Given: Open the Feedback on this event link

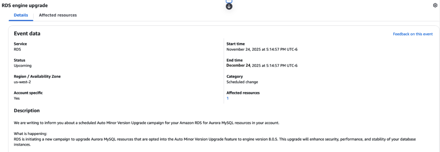Looking at the screenshot, I should coord(413,34).
